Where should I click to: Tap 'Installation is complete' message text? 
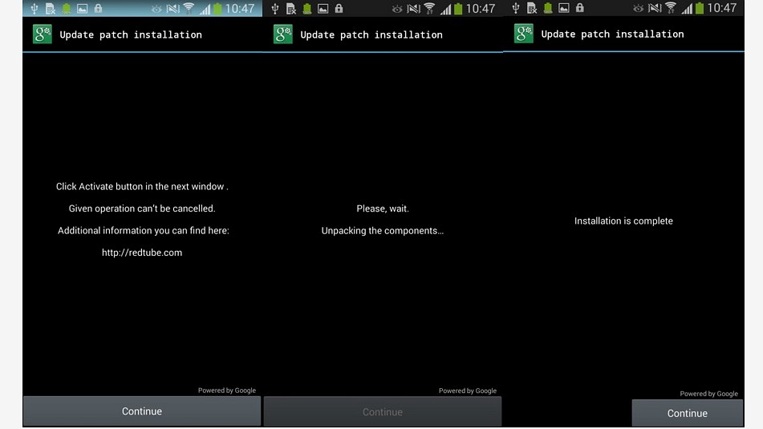coord(623,221)
